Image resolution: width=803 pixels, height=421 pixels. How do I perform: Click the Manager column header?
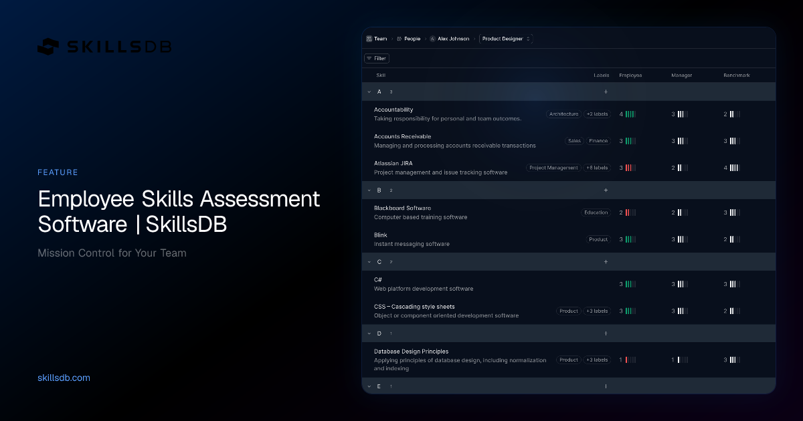click(682, 76)
